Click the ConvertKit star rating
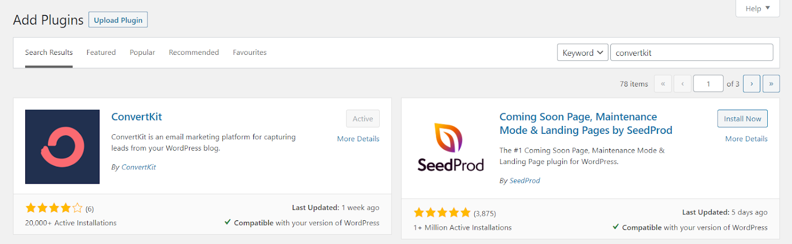792x244 pixels. click(54, 208)
